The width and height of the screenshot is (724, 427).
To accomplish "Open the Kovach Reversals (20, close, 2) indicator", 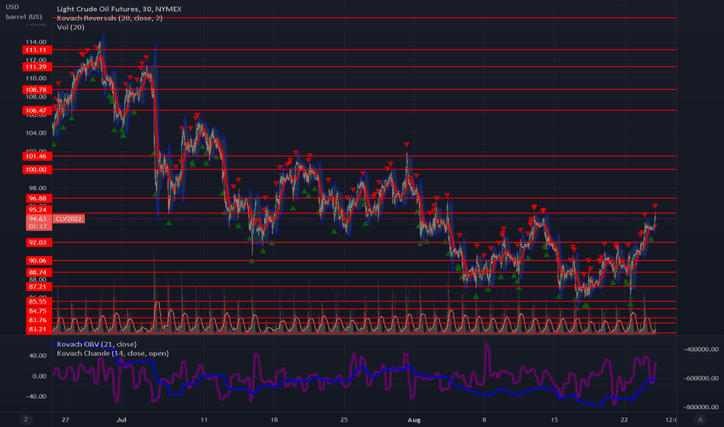I will (x=110, y=18).
